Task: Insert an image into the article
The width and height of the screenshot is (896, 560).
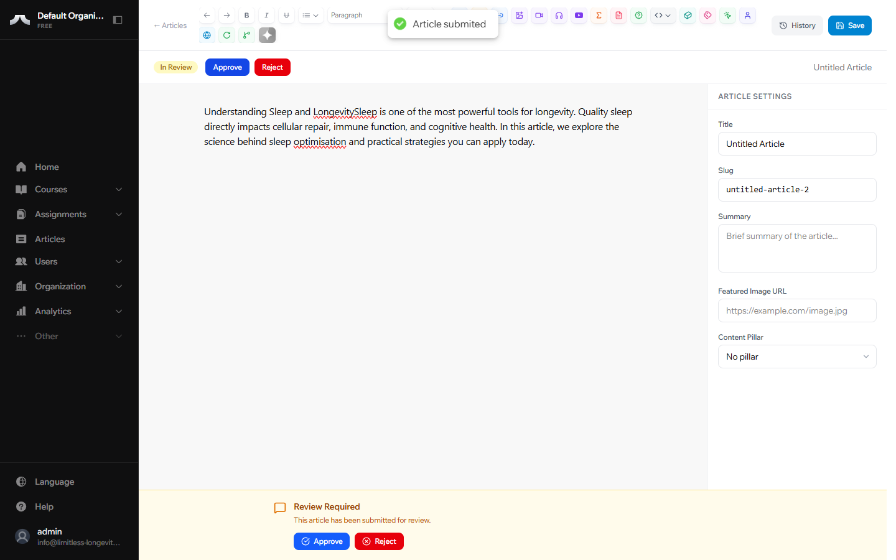Action: [x=520, y=15]
